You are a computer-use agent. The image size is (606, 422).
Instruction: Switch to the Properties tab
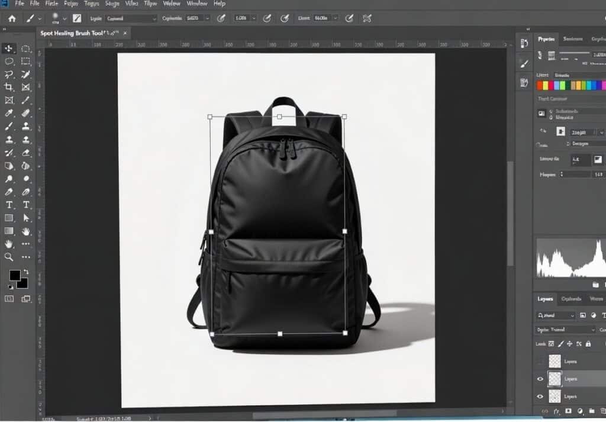click(547, 38)
